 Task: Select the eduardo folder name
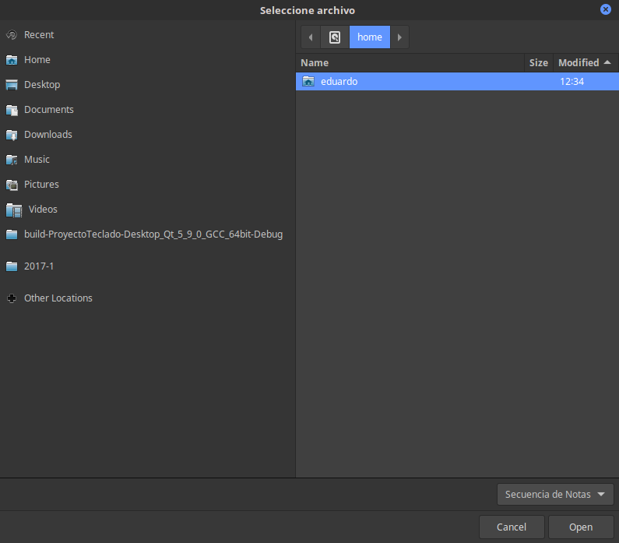[339, 81]
